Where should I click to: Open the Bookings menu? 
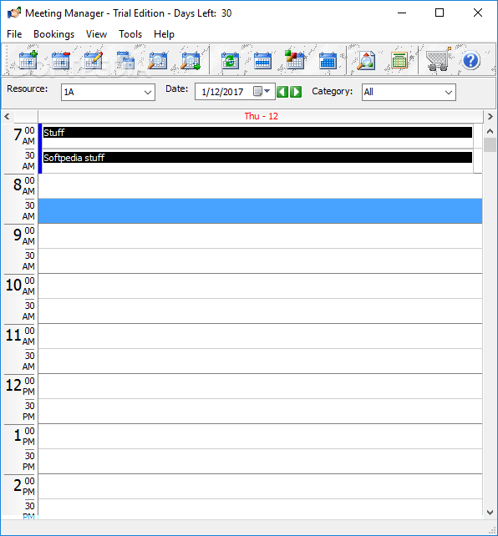pyautogui.click(x=54, y=34)
